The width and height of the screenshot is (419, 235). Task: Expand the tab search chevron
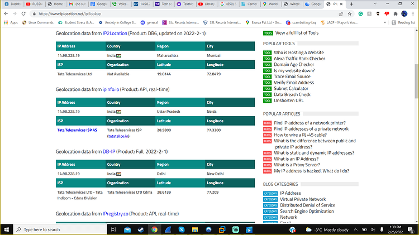[x=375, y=4]
